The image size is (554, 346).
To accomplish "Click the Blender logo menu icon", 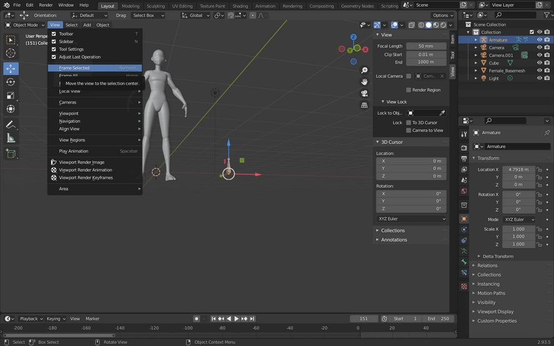I will 6,5.
